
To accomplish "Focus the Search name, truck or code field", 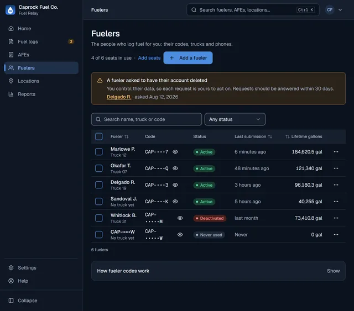I will (147, 119).
